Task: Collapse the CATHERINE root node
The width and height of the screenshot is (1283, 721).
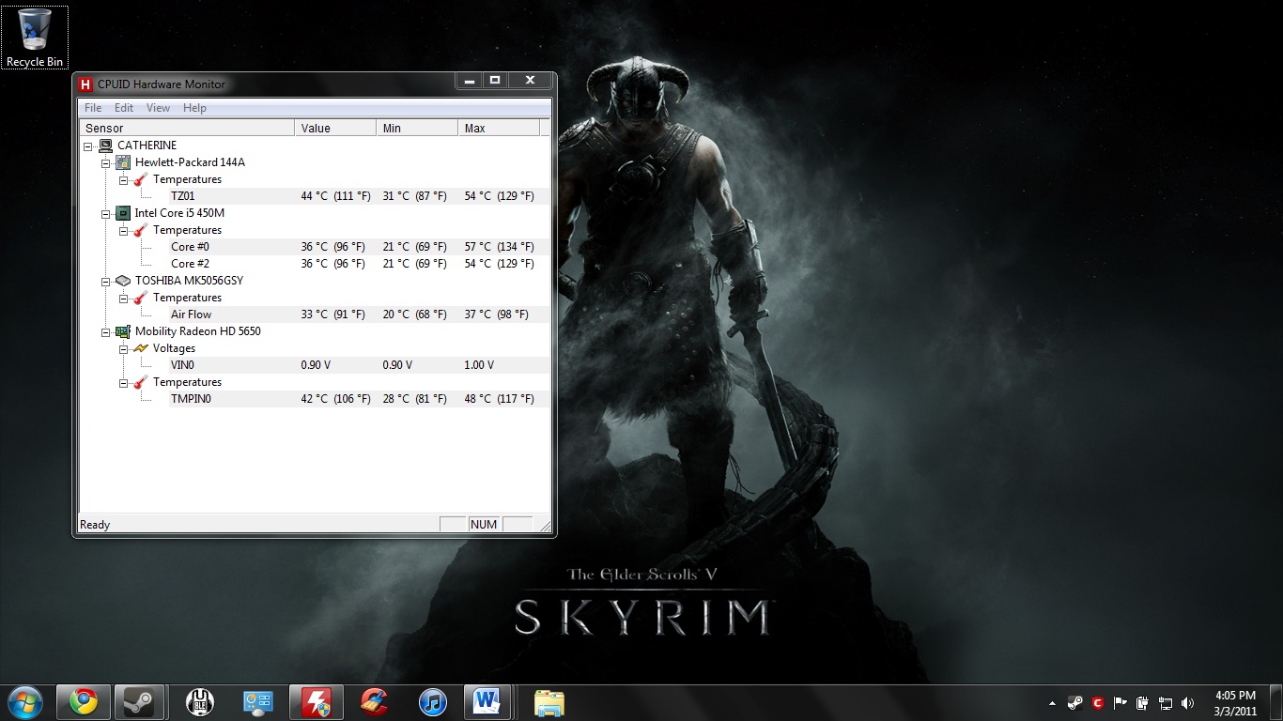Action: pos(88,146)
